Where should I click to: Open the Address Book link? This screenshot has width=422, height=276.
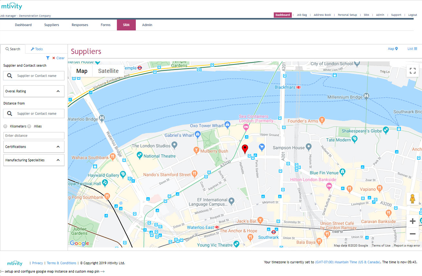pos(322,15)
